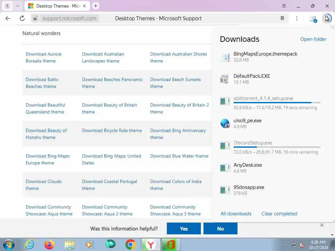Download Blue Water theme
This screenshot has height=251, width=335.
(x=179, y=156)
